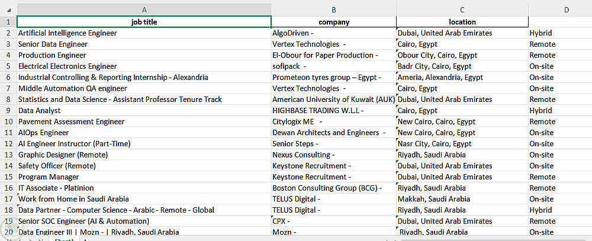Viewport: 592px width, 241px height.
Task: Select the 'IT Associate - Platinion' cell
Action: click(x=144, y=188)
